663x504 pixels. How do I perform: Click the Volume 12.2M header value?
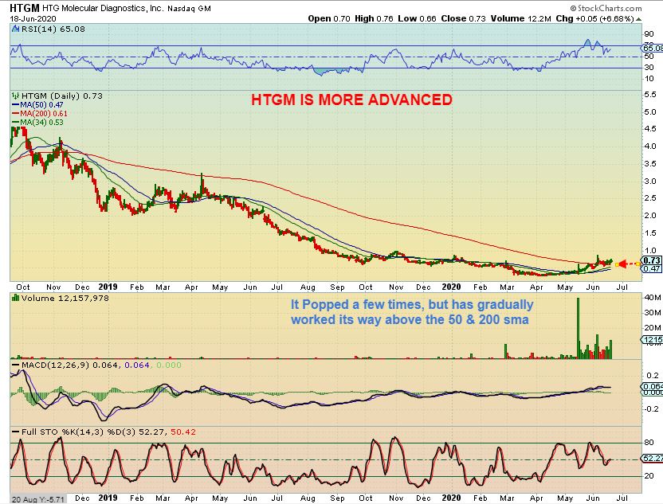coord(521,18)
